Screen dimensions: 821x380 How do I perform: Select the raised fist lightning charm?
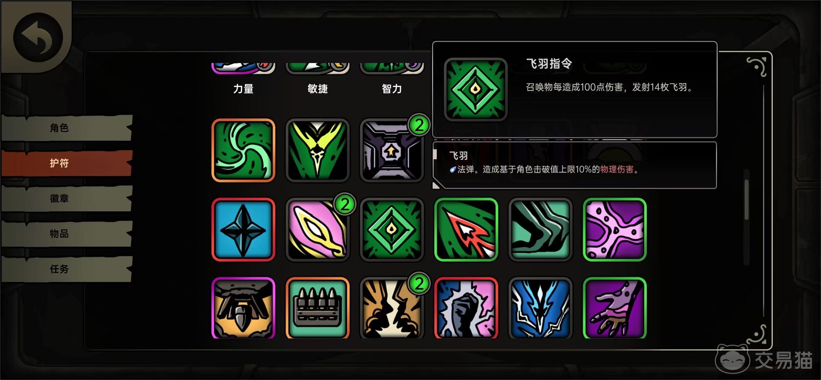[x=466, y=308]
